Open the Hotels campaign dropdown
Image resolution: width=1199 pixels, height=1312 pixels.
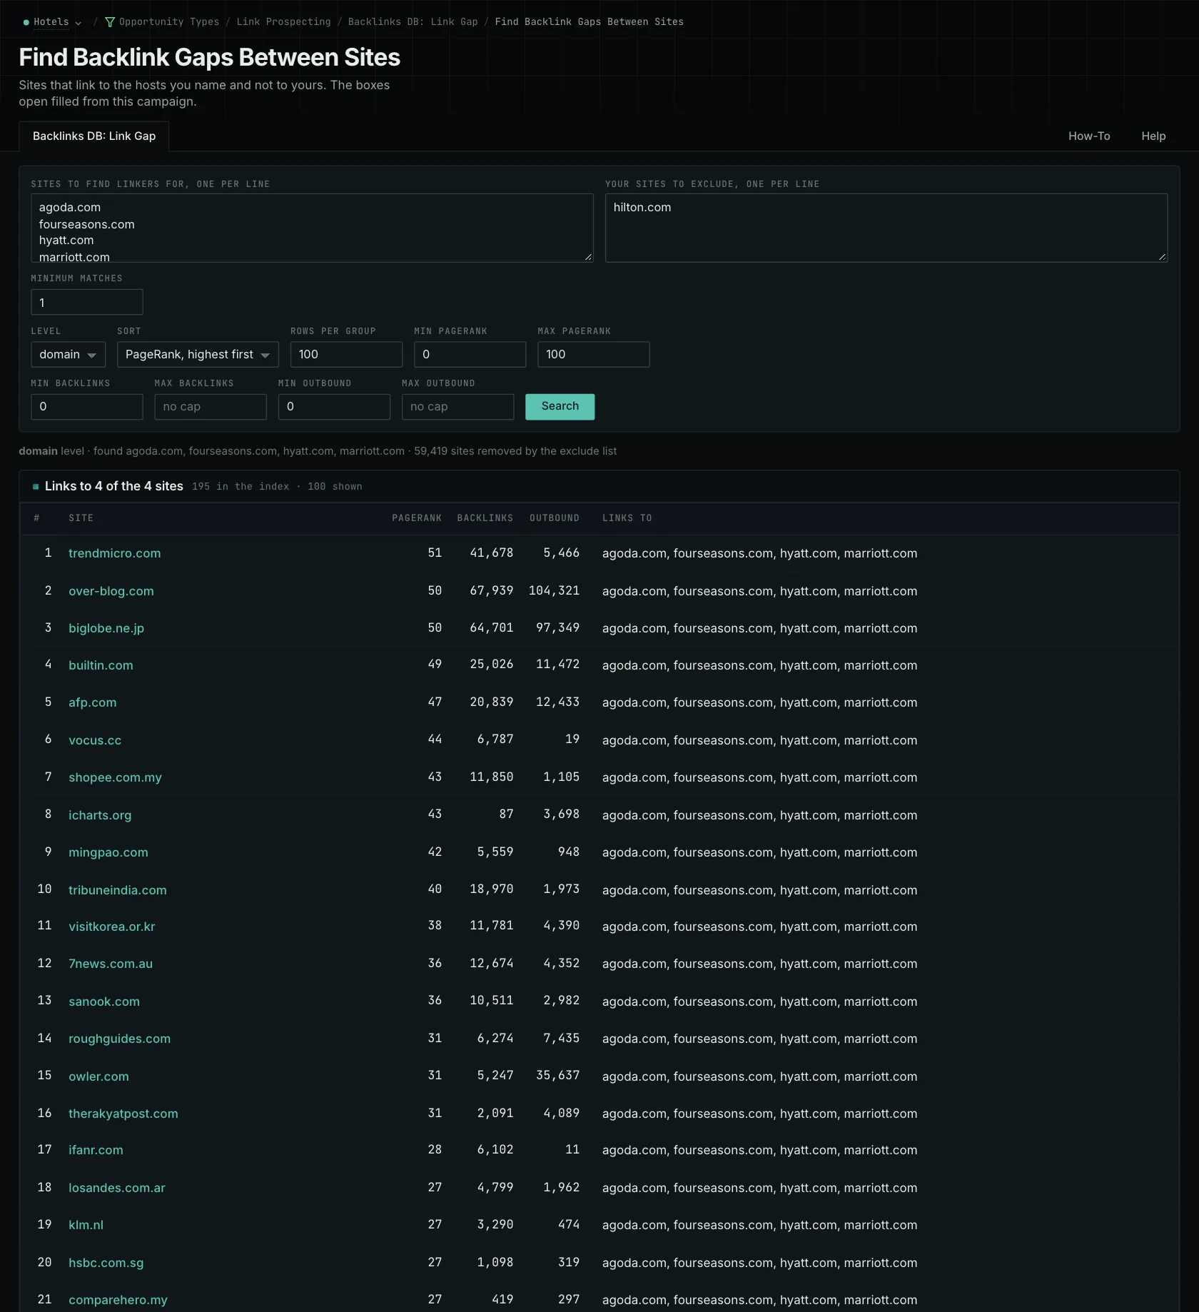(52, 22)
